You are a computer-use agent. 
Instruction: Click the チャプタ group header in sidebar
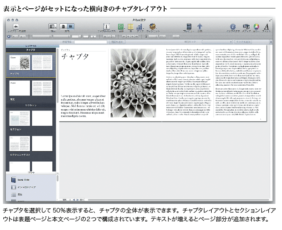[x=31, y=50]
